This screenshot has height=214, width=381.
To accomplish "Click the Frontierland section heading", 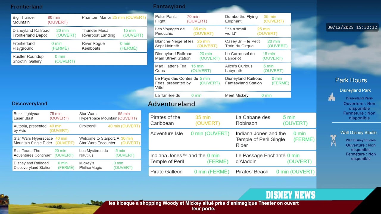I will point(26,7).
